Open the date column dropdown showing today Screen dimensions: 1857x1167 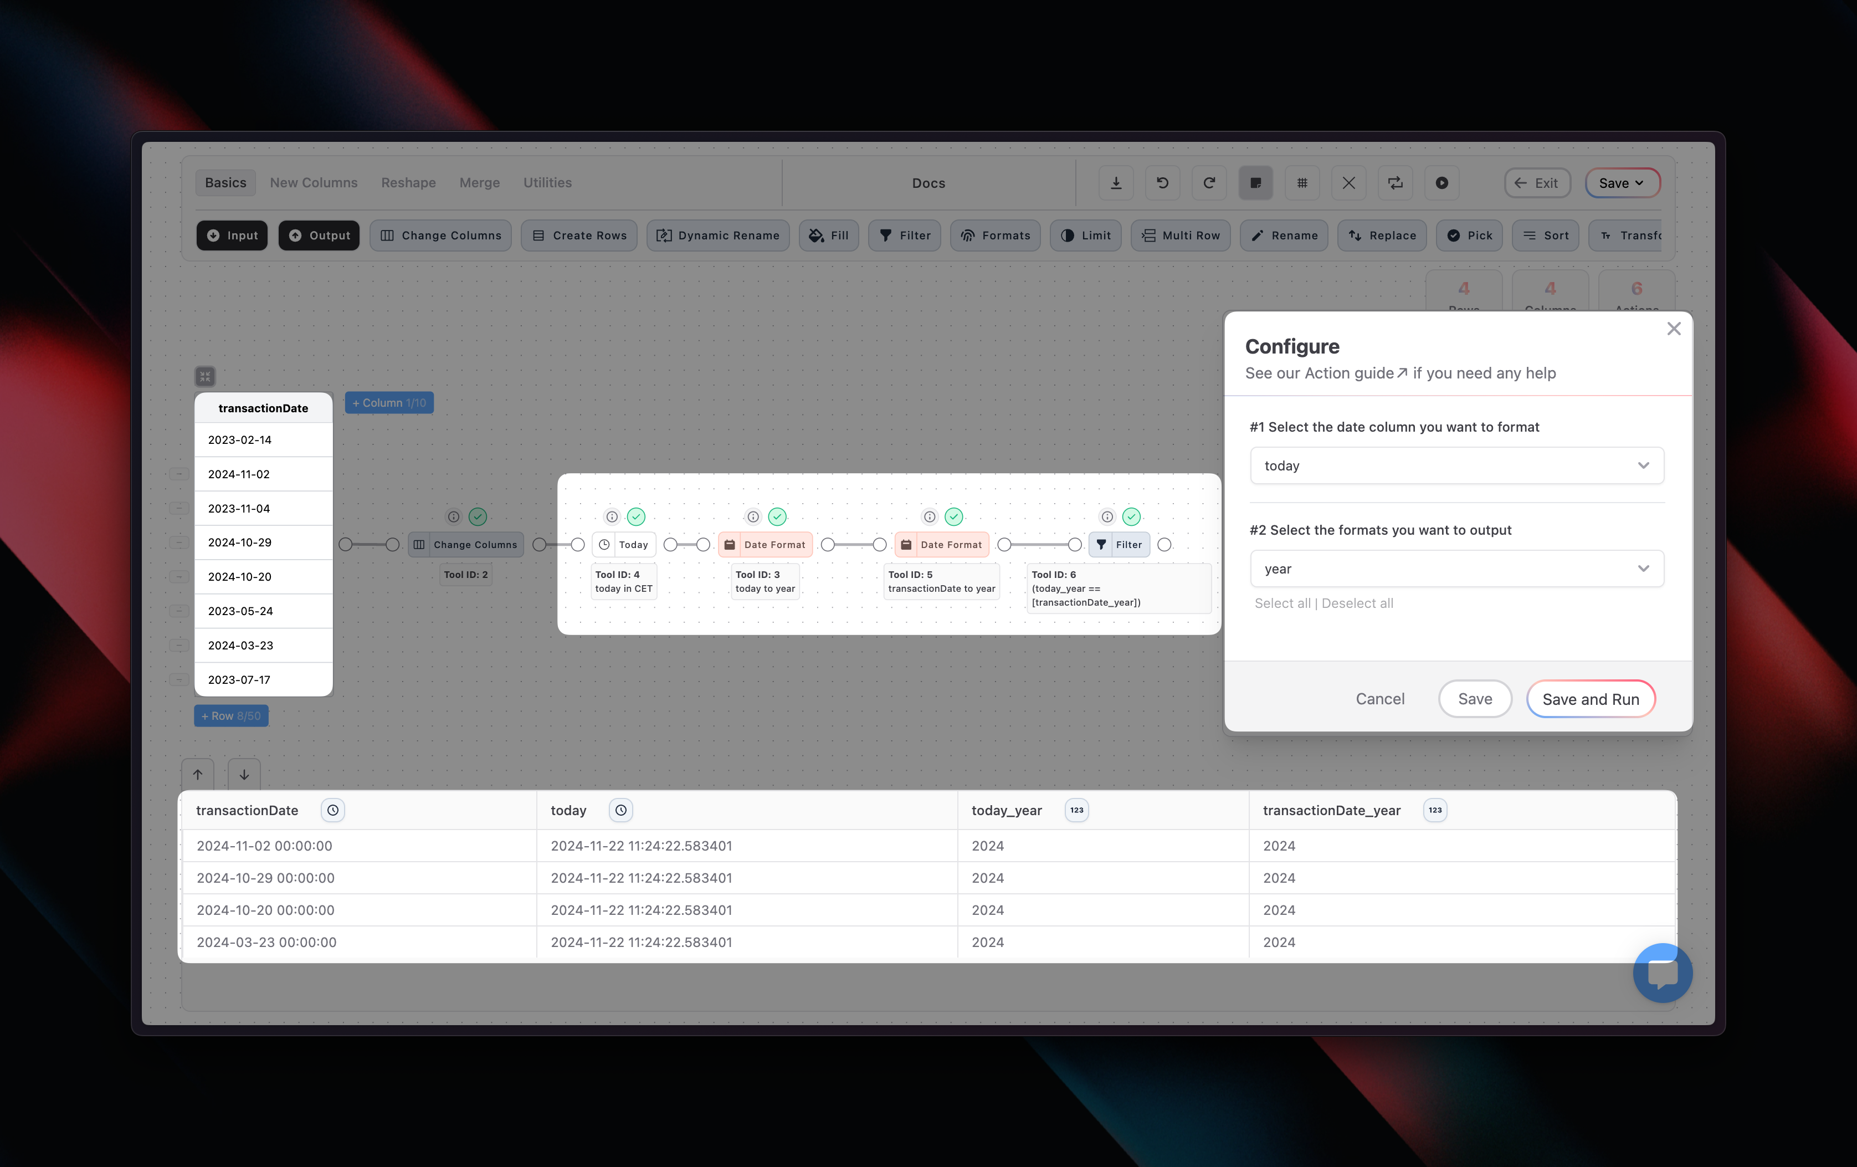pos(1456,466)
